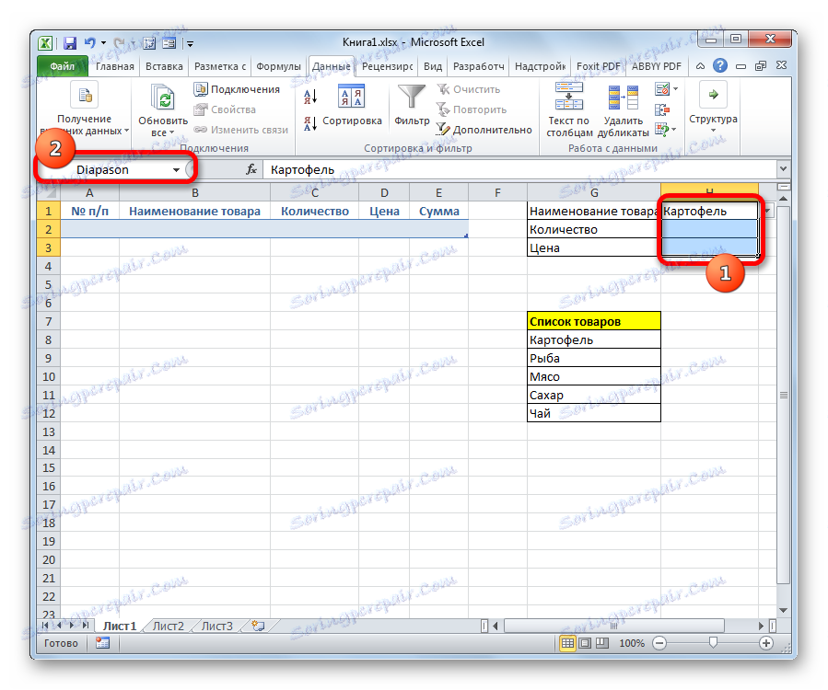Click the macro recording status bar icon

(102, 643)
